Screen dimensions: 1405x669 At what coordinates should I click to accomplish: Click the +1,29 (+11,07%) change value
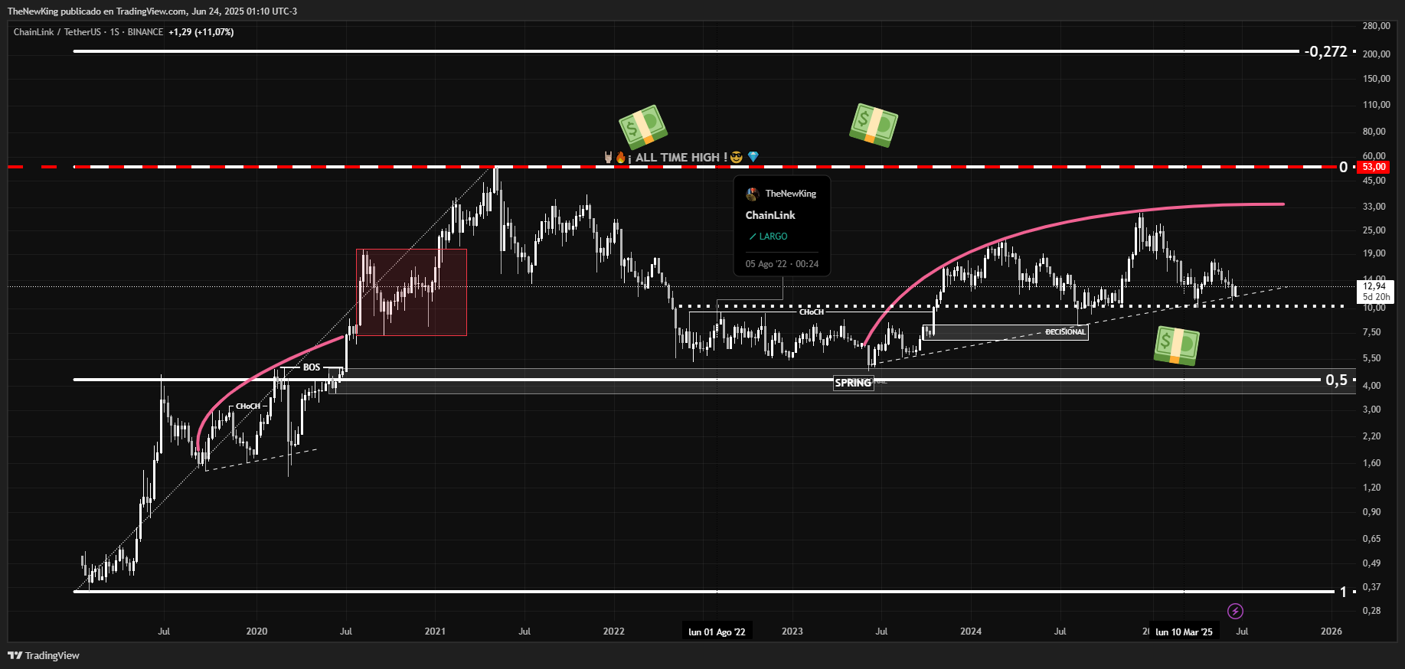pos(201,32)
